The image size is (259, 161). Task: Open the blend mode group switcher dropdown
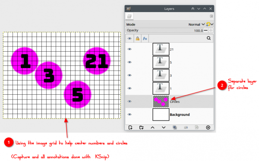[x=210, y=25]
